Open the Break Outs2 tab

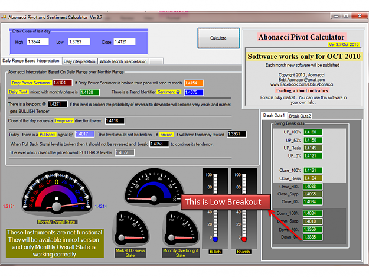click(x=300, y=116)
